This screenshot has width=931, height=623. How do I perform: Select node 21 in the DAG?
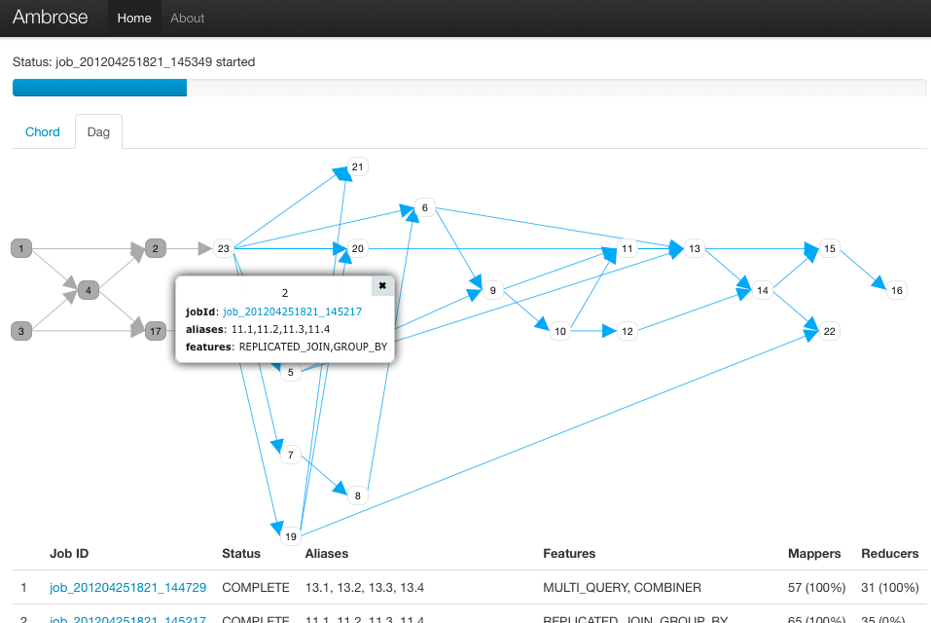click(356, 166)
